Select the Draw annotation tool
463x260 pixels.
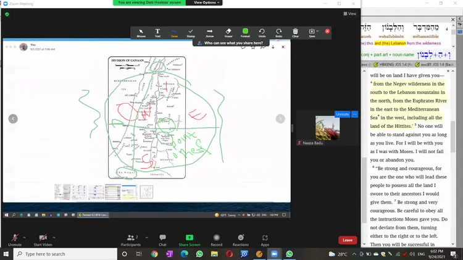174,32
